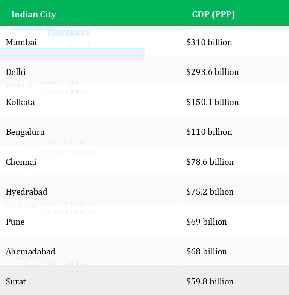This screenshot has height=295, width=289.
Task: Select the Kolkata row name
Action: [20, 102]
